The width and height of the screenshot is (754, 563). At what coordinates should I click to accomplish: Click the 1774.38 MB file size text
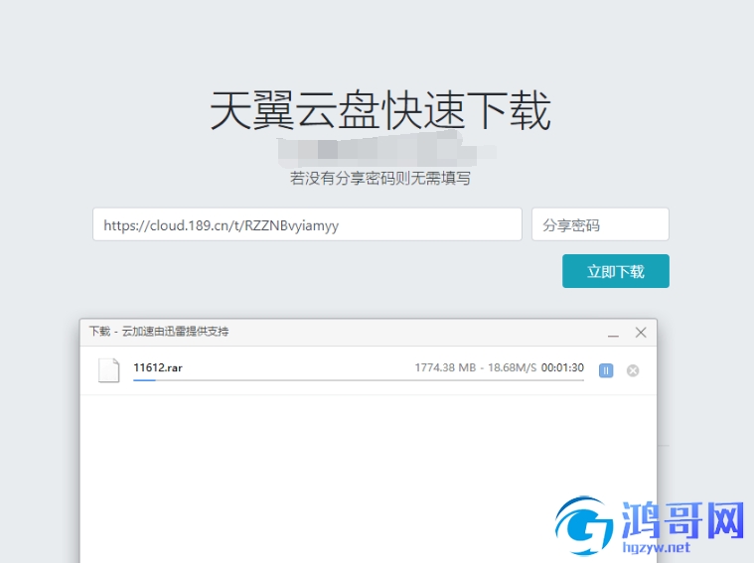pos(445,367)
